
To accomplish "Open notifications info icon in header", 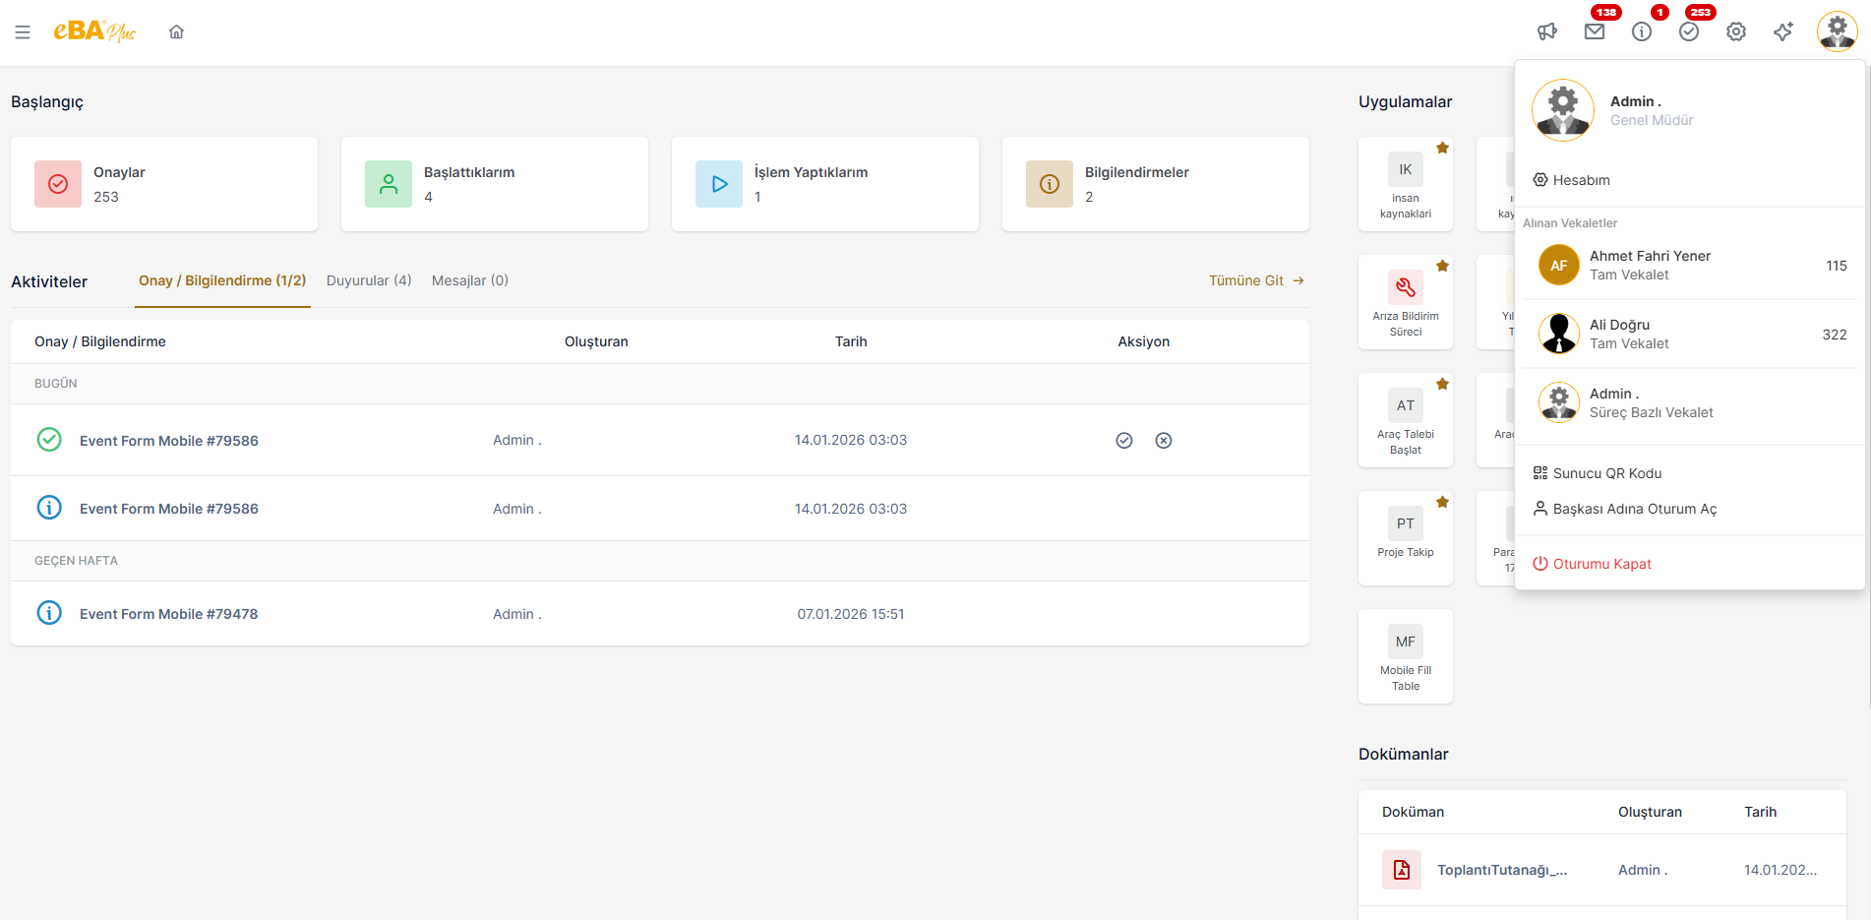I will point(1642,31).
